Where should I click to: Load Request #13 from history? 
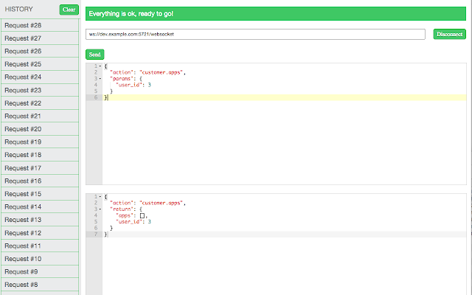40,220
